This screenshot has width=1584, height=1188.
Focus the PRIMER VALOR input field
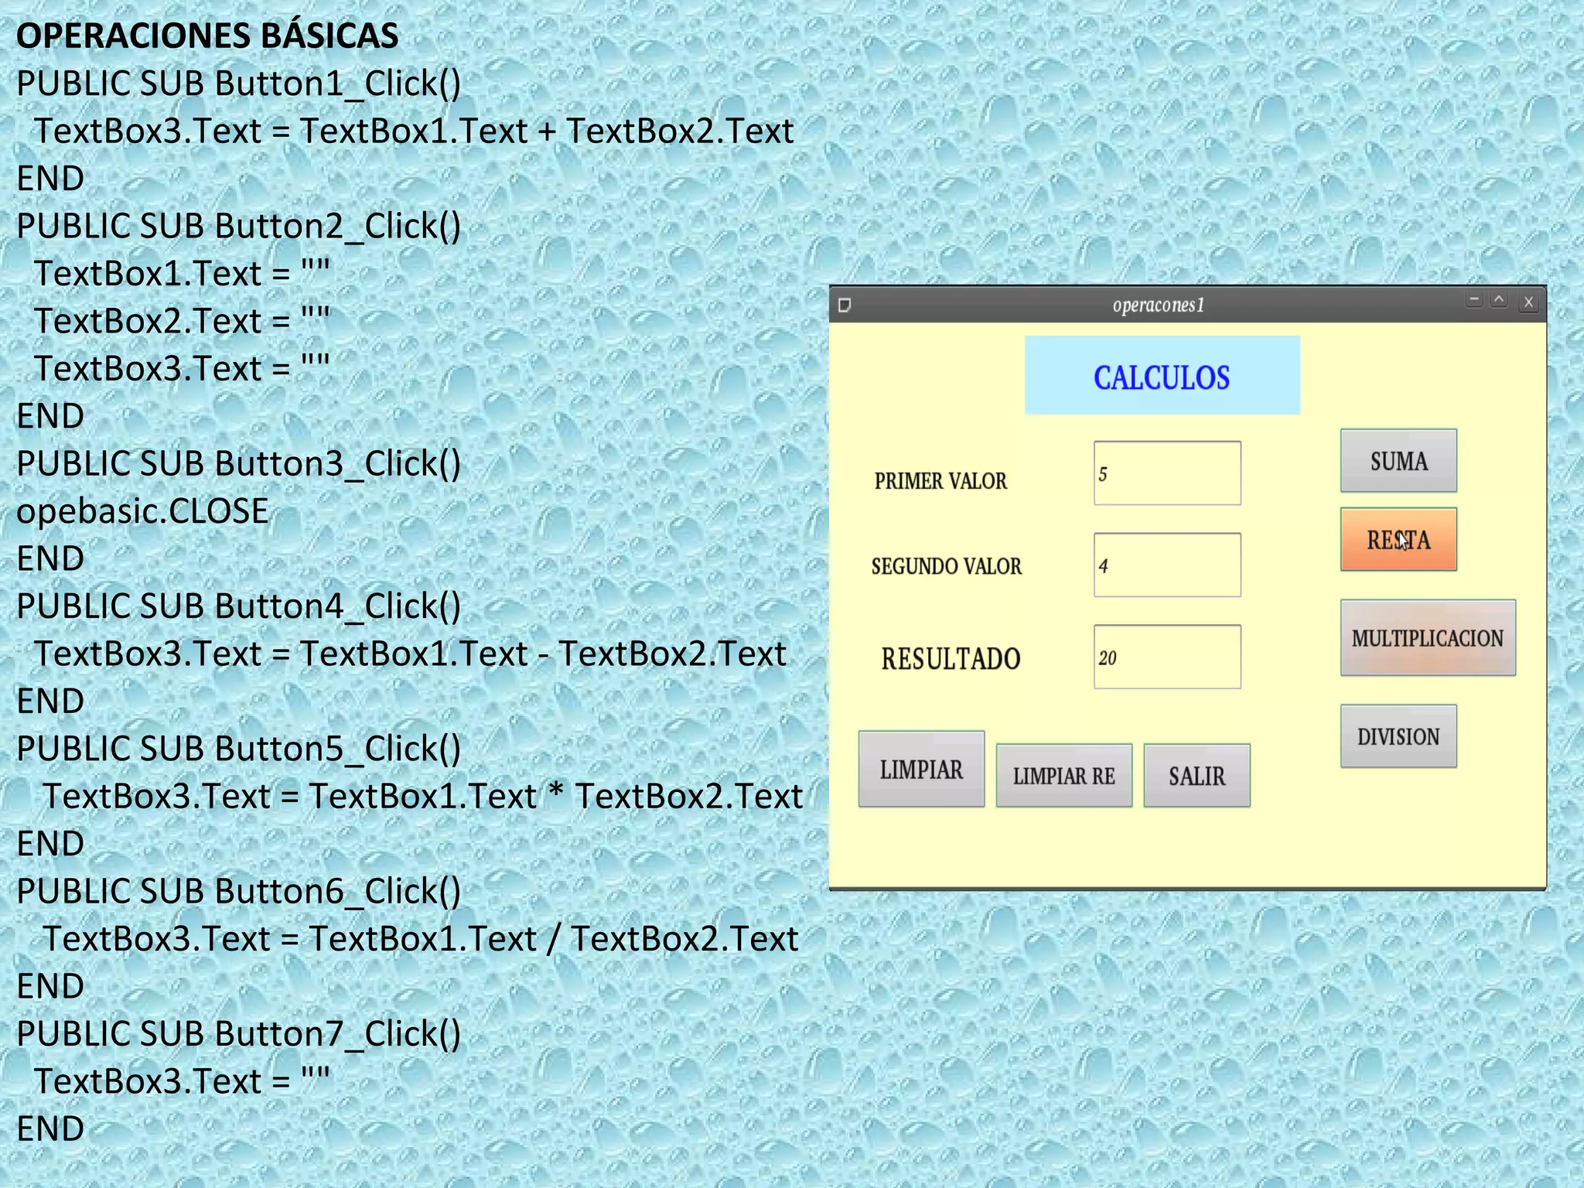click(1167, 473)
